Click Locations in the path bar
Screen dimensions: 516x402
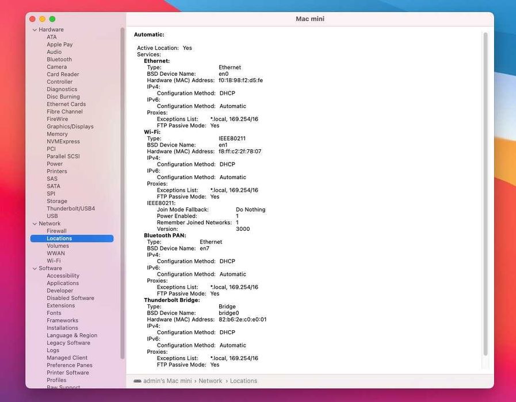point(243,381)
